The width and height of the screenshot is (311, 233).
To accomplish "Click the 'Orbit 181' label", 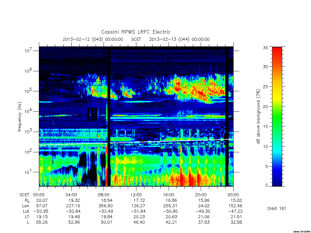I will click(x=277, y=208).
